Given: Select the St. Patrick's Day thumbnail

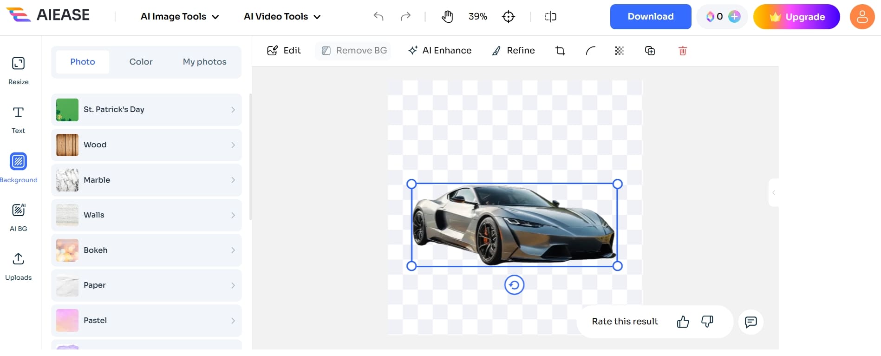Looking at the screenshot, I should pos(67,110).
